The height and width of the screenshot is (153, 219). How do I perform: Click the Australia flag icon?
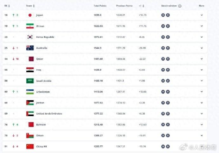[30, 48]
